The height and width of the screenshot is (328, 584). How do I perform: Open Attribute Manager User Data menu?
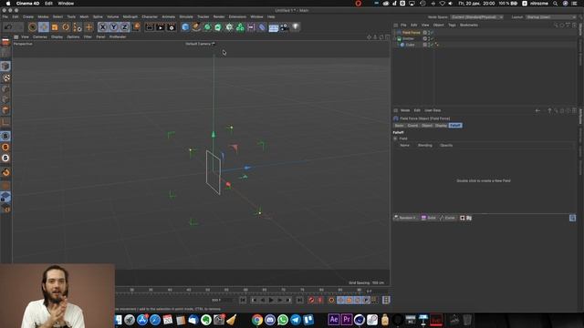click(x=433, y=110)
